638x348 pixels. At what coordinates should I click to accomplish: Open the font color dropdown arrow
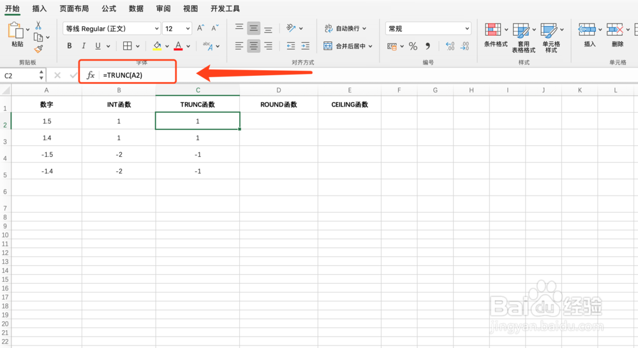[x=188, y=47]
